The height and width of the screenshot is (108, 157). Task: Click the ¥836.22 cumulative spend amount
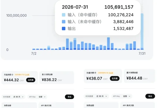point(49,80)
